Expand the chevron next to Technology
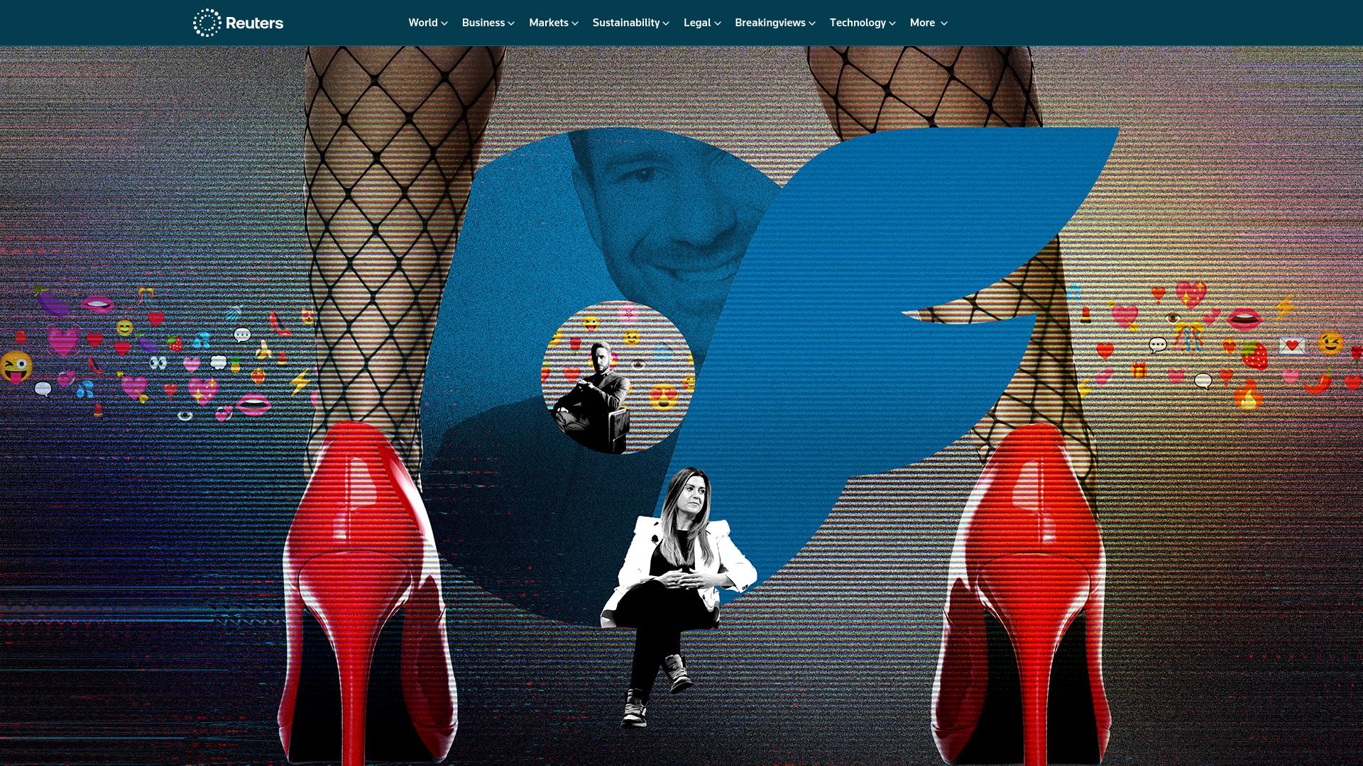The image size is (1363, 766). click(x=892, y=23)
